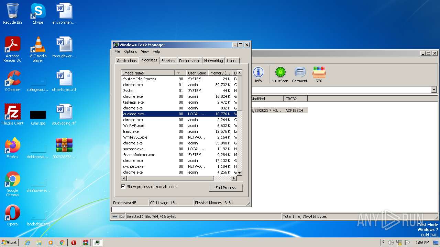Viewport: 440px width, 247px height.
Task: Click the process list scroll-up arrow
Action: pyautogui.click(x=240, y=73)
